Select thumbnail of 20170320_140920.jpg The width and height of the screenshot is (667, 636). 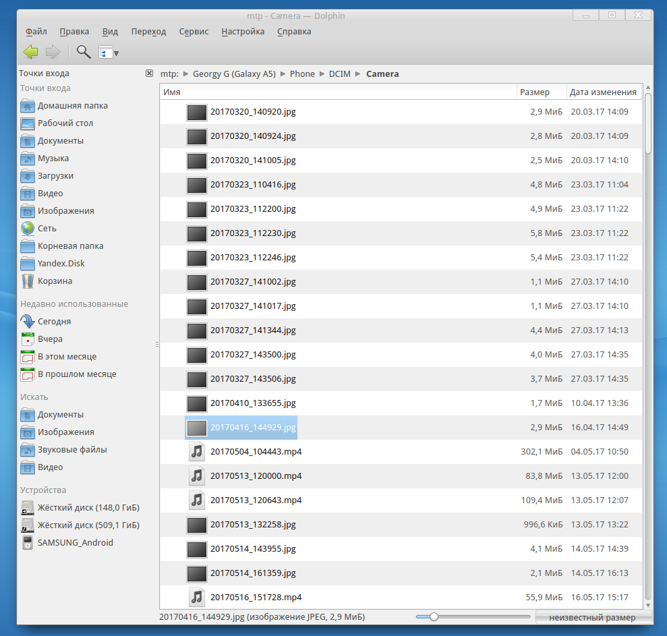197,113
